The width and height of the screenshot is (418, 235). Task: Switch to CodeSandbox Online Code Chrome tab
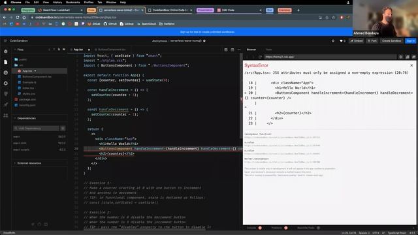point(170,10)
